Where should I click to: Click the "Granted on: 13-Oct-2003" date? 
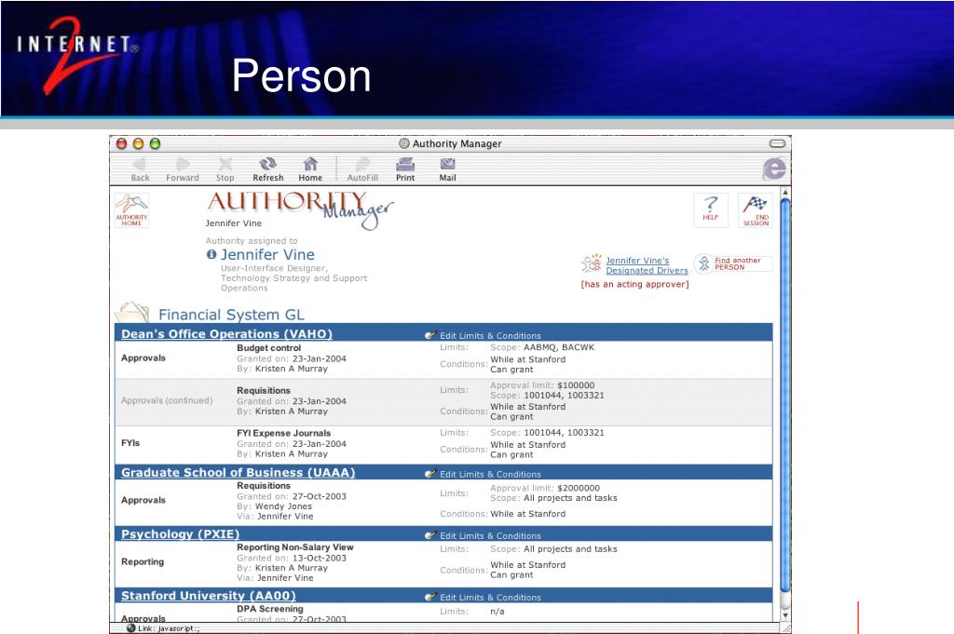pyautogui.click(x=292, y=558)
